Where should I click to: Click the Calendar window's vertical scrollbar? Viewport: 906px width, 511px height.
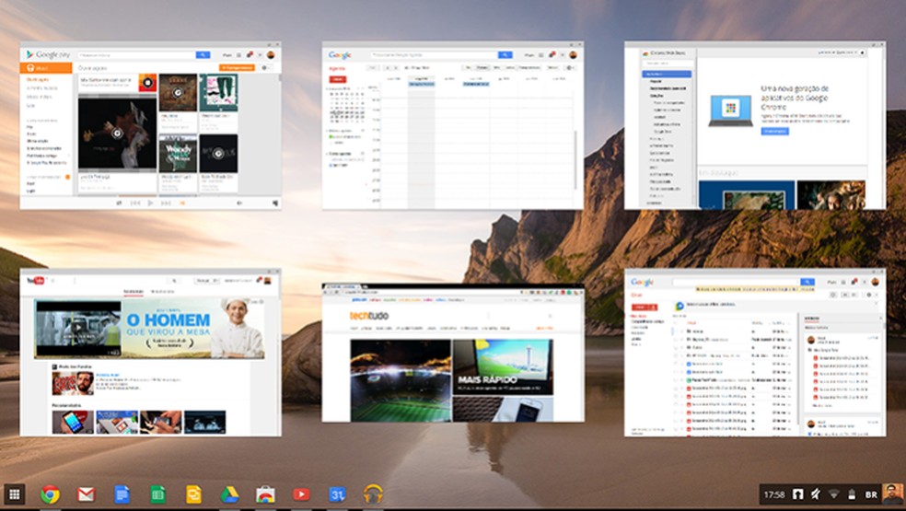point(575,160)
